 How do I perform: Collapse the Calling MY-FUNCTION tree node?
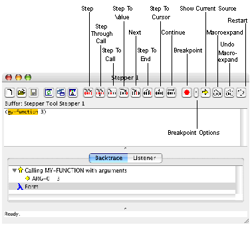click(x=15, y=171)
